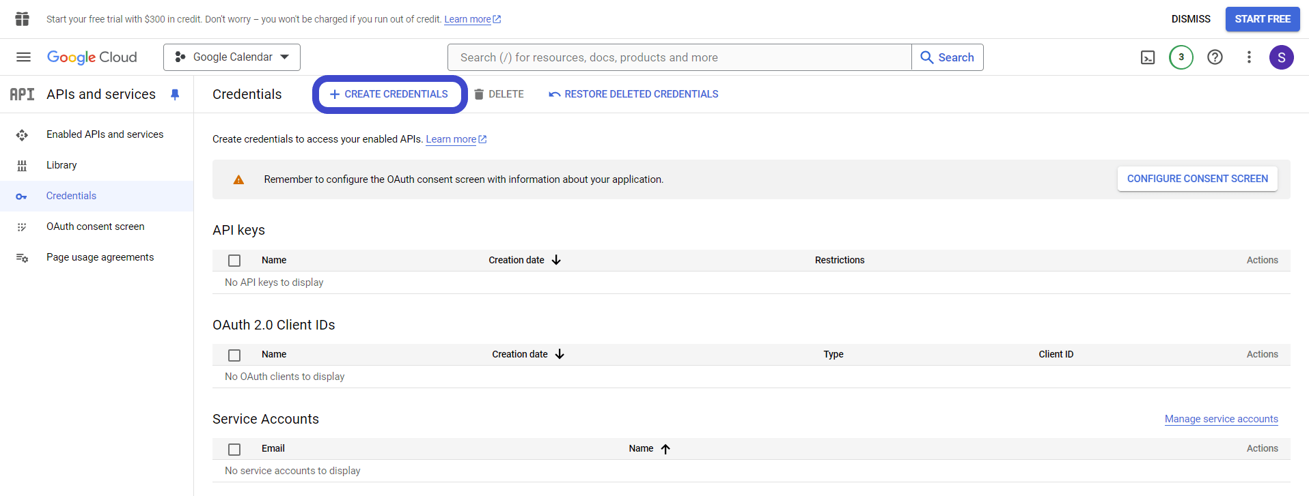Click the Email column header
Image resolution: width=1309 pixels, height=496 pixels.
click(x=273, y=448)
